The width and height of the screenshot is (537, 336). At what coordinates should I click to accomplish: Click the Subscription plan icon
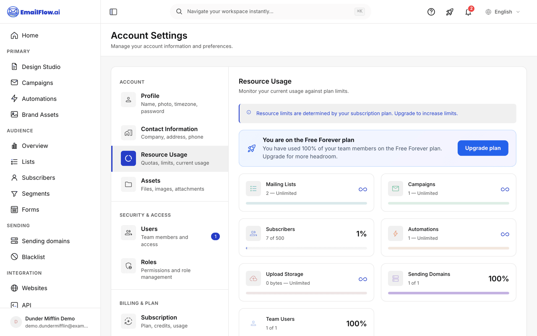click(128, 321)
